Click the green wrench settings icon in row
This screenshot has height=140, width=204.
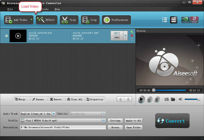pos(132,32)
